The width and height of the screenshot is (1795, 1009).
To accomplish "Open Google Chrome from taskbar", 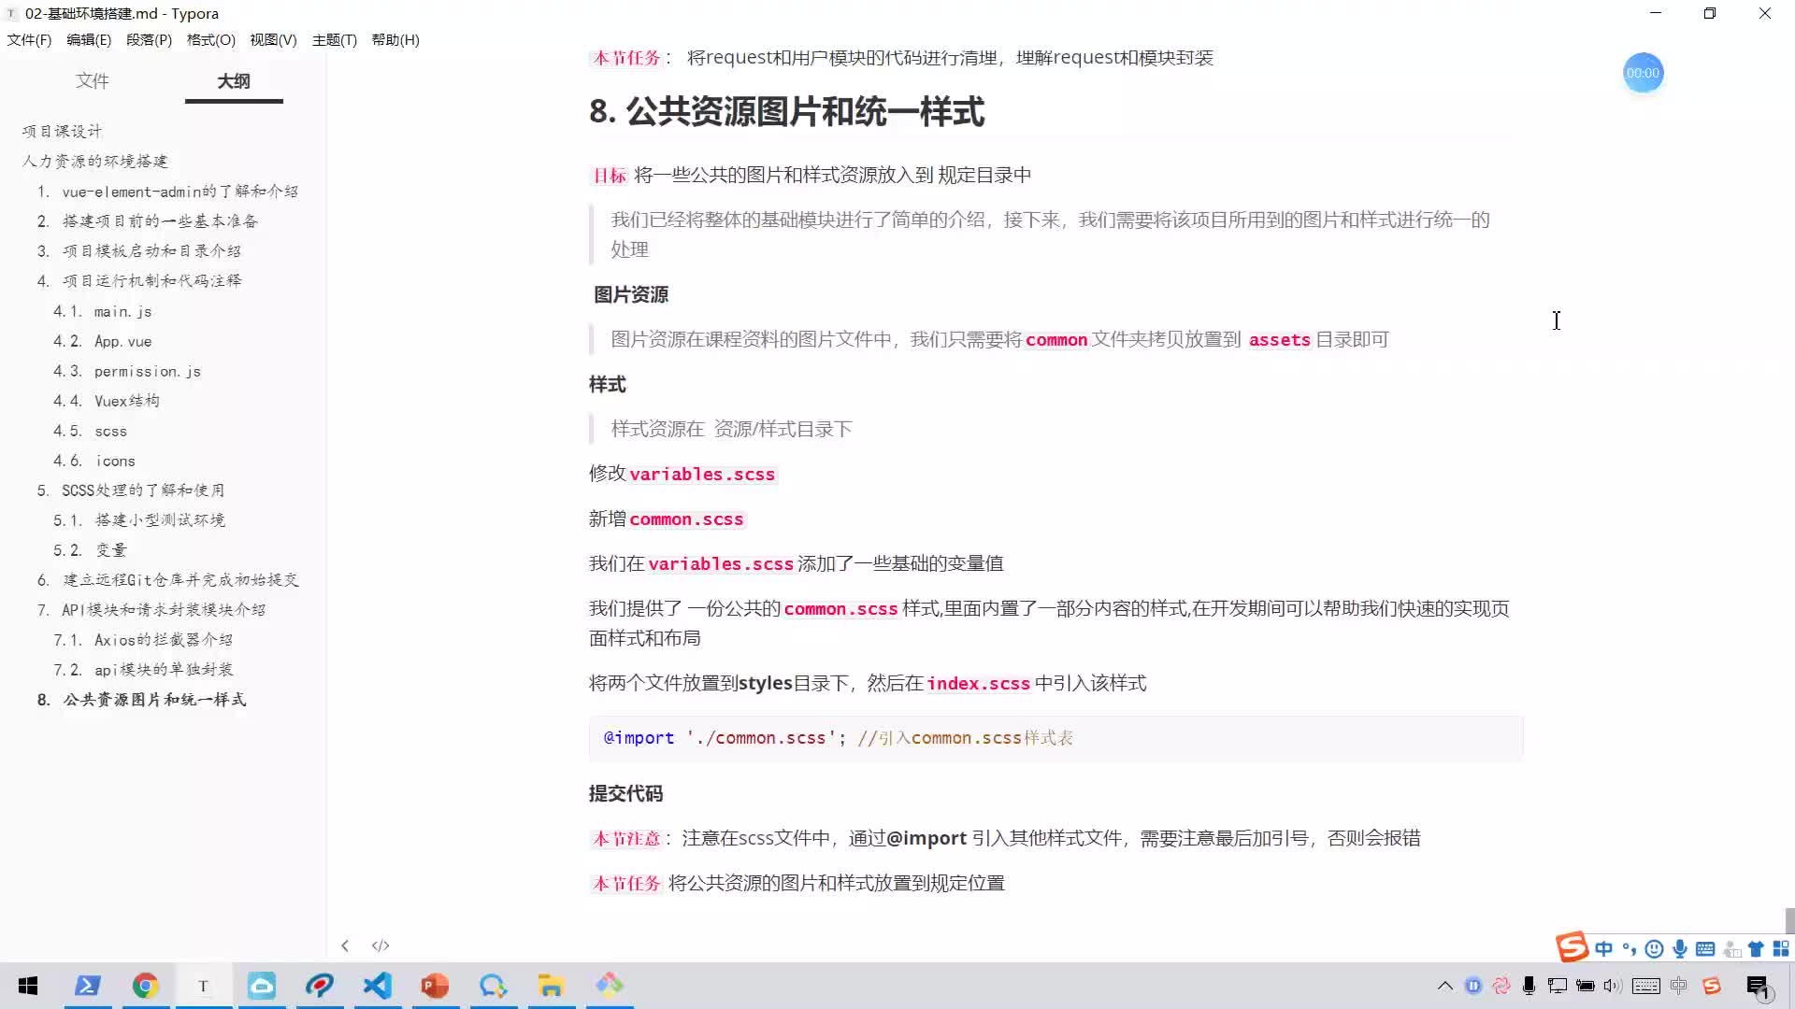I will (x=145, y=986).
